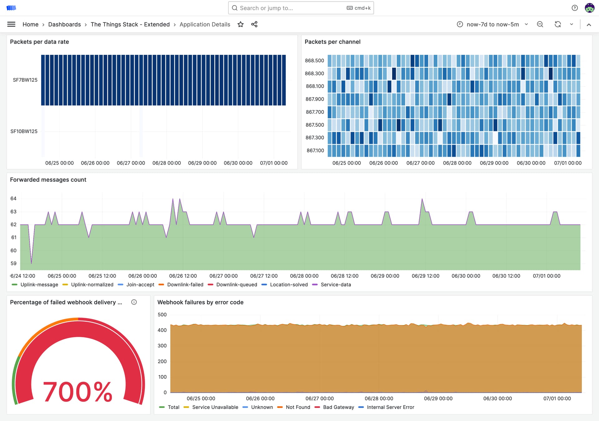Click the help question mark icon
599x421 pixels.
(575, 8)
